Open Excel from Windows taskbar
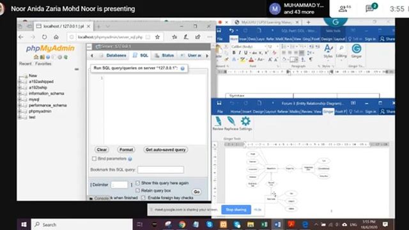The image size is (409, 230). [264, 224]
